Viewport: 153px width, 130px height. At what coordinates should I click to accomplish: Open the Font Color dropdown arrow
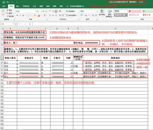[41, 15]
